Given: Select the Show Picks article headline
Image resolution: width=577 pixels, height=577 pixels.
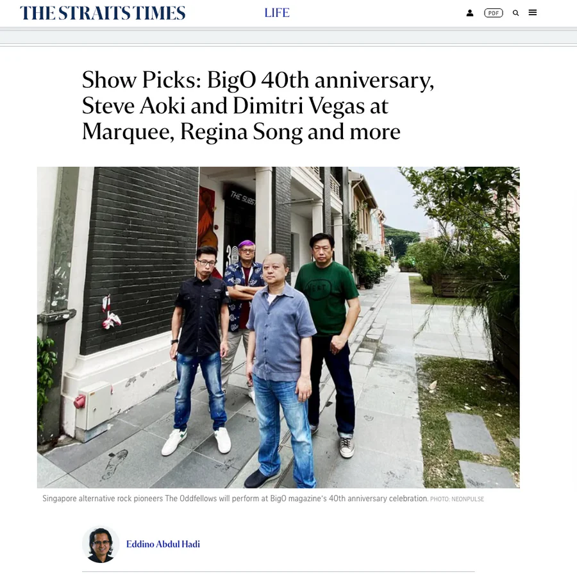Looking at the screenshot, I should pyautogui.click(x=258, y=106).
